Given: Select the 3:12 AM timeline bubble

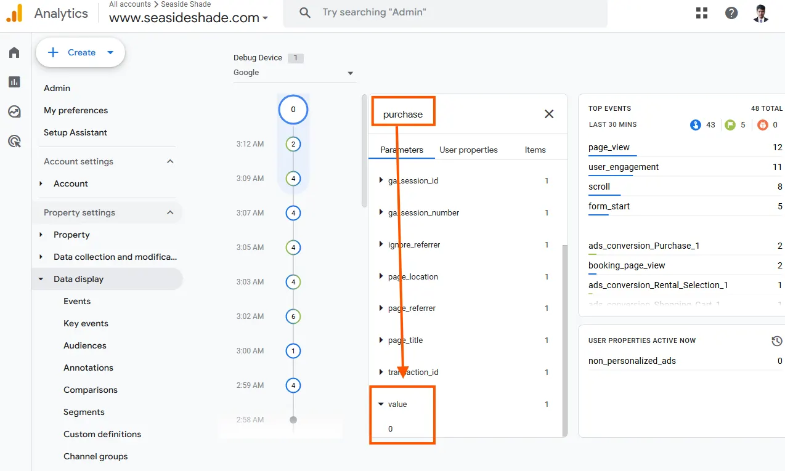Looking at the screenshot, I should (293, 144).
